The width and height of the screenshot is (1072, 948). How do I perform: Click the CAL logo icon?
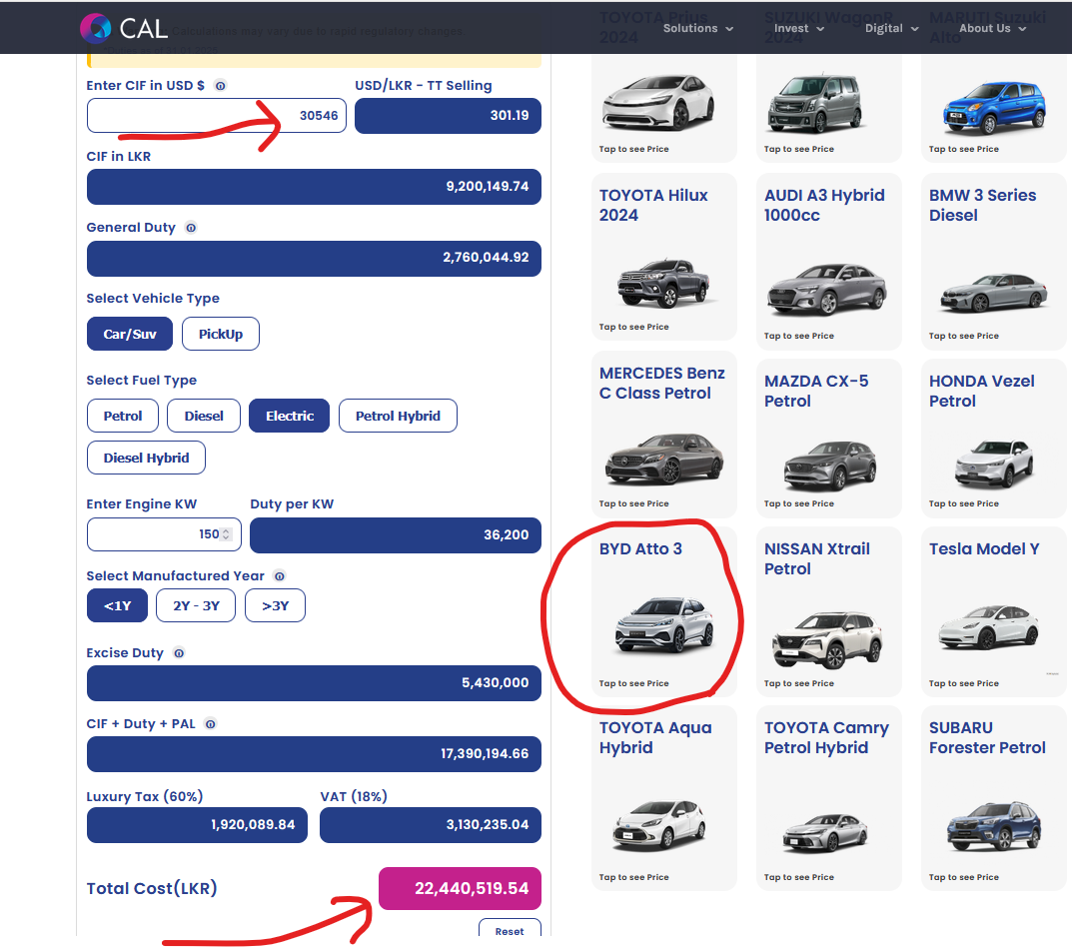[x=95, y=28]
